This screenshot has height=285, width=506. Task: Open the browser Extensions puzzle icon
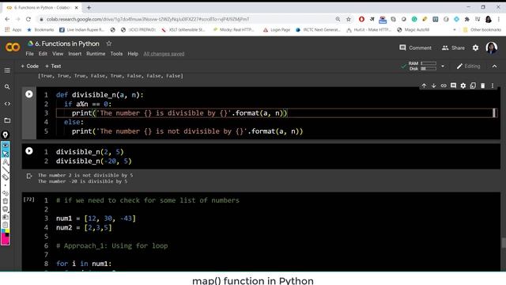pos(467,19)
